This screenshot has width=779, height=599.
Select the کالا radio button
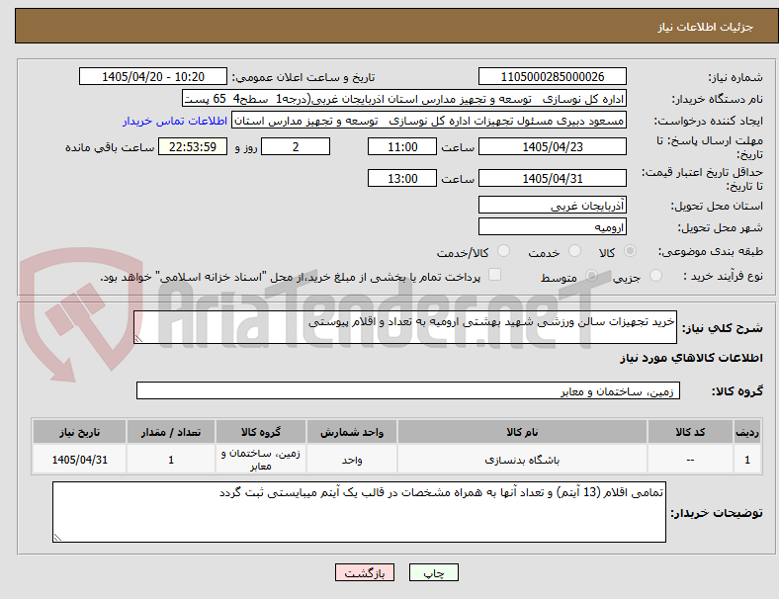point(630,251)
